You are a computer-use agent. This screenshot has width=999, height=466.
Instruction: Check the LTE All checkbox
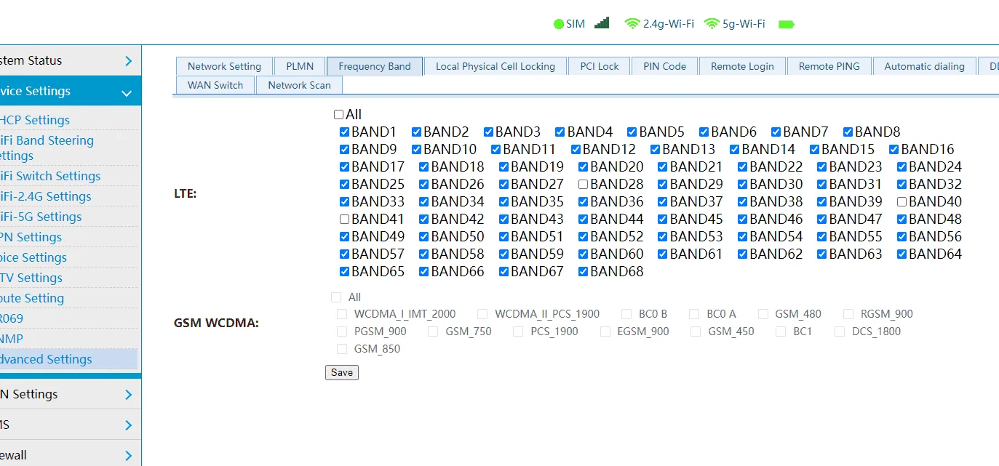(338, 115)
